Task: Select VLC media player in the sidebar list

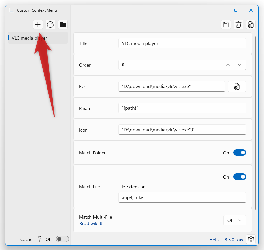Action: point(38,38)
